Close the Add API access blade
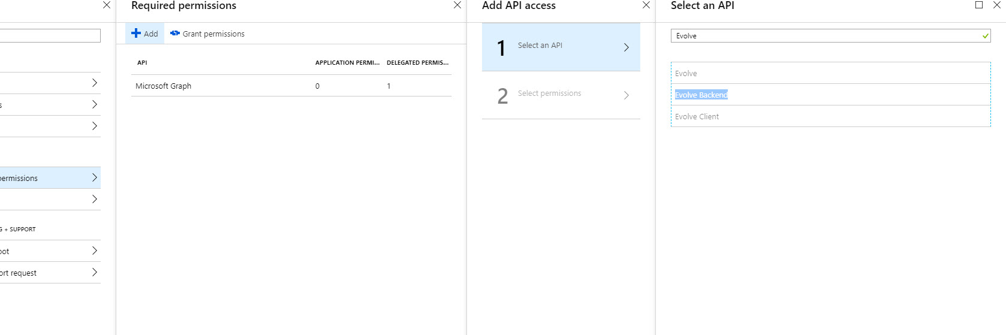Image resolution: width=1006 pixels, height=335 pixels. point(646,5)
